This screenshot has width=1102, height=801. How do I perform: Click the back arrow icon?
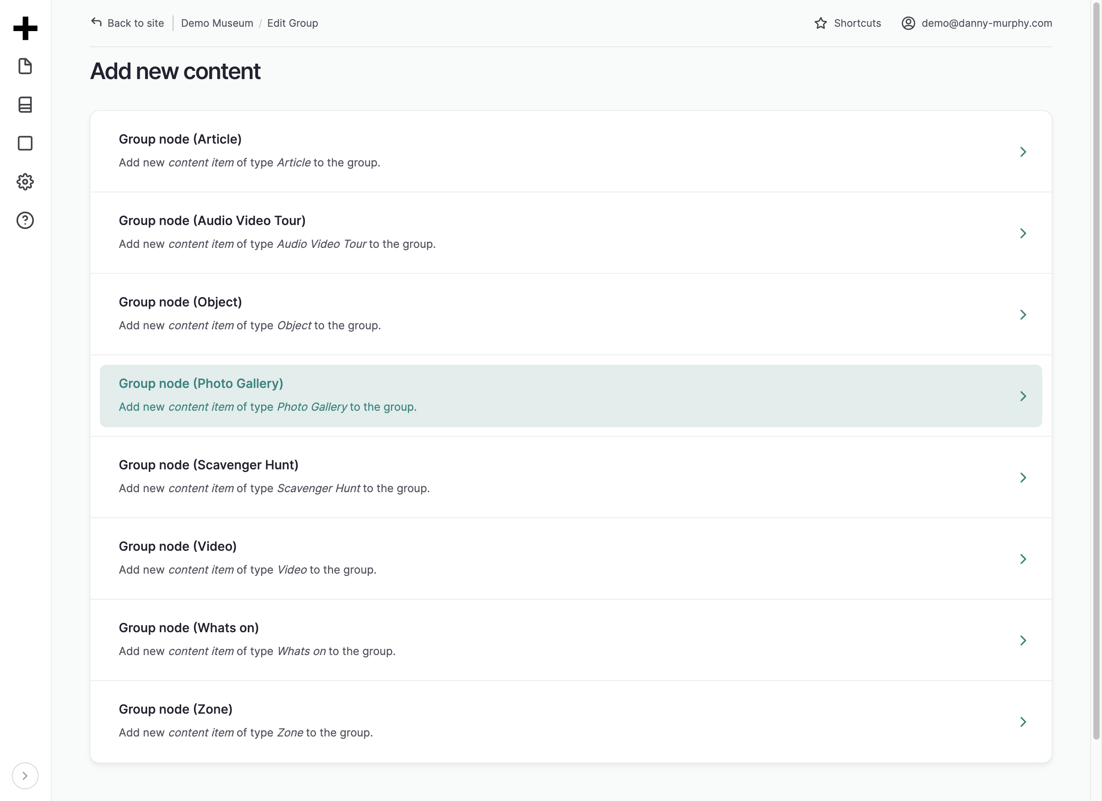(x=96, y=22)
